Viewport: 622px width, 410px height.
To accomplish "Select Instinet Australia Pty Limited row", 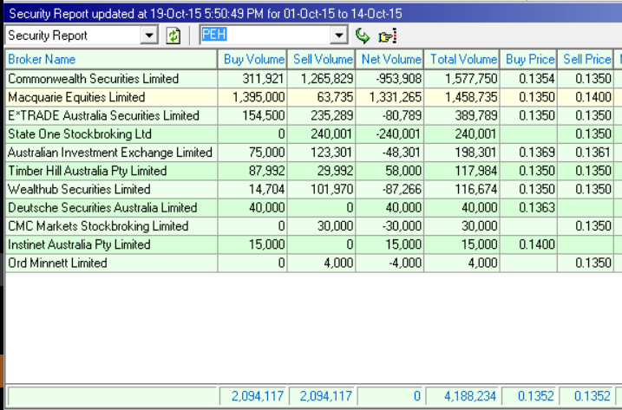I will click(313, 244).
